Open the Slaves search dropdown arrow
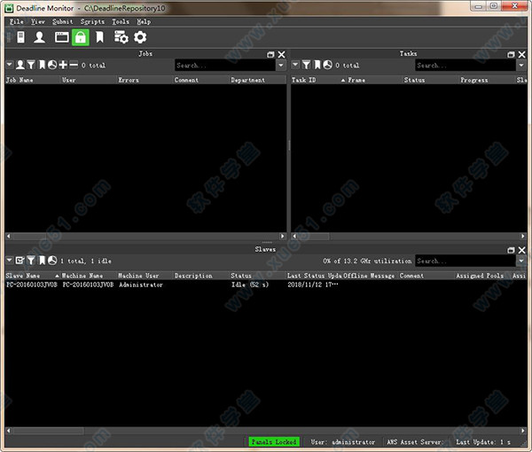Image resolution: width=532 pixels, height=452 pixels. click(521, 261)
